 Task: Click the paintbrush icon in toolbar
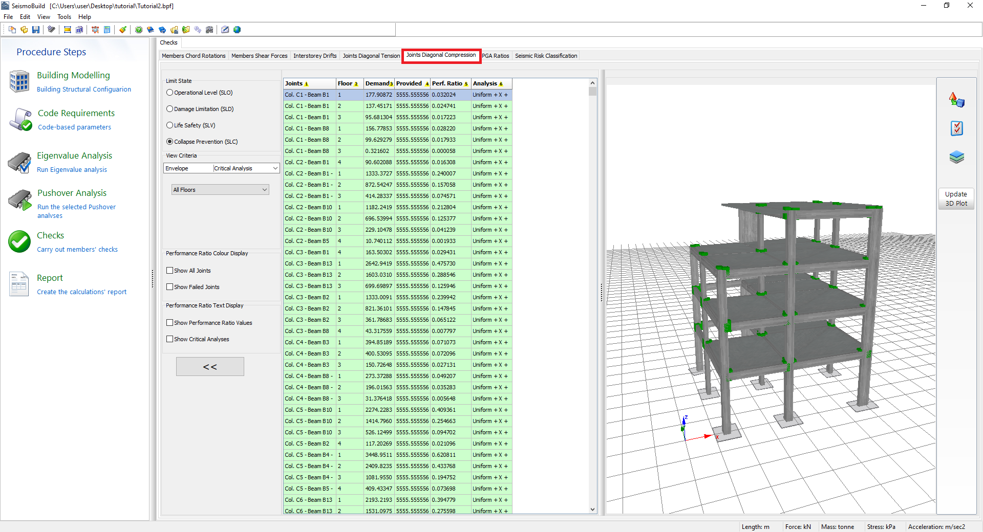(x=123, y=30)
